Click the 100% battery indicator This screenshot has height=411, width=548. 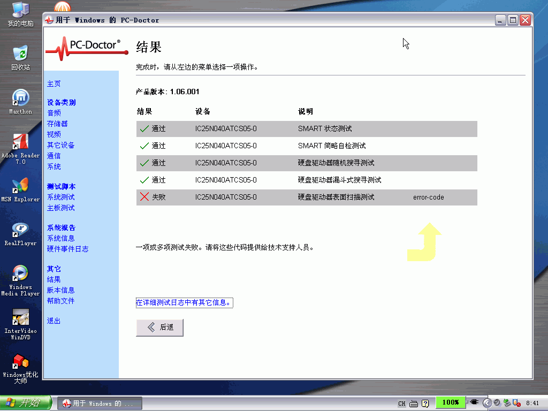point(451,402)
